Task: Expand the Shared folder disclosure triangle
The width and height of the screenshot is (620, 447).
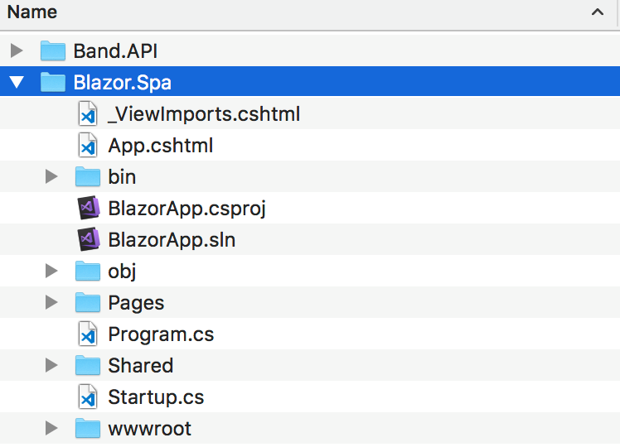Action: 51,365
